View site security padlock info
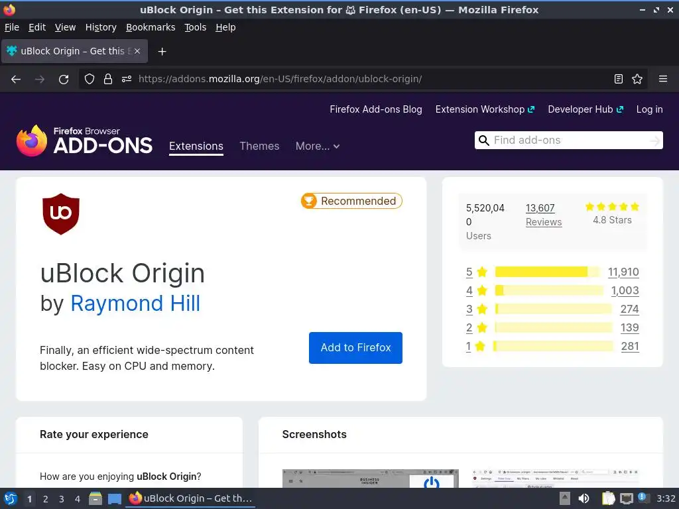Viewport: 679px width, 509px height. [x=108, y=79]
